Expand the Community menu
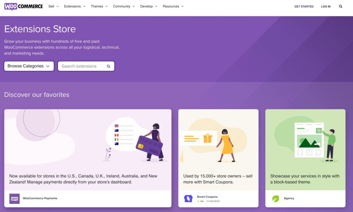Screen dimensions: 353x212 click(124, 6)
